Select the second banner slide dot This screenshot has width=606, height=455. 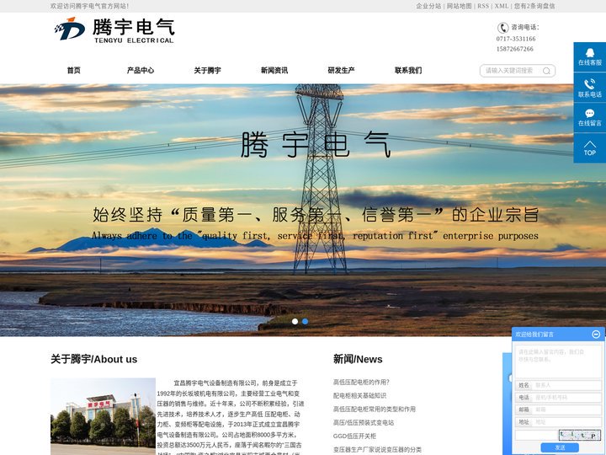click(305, 322)
